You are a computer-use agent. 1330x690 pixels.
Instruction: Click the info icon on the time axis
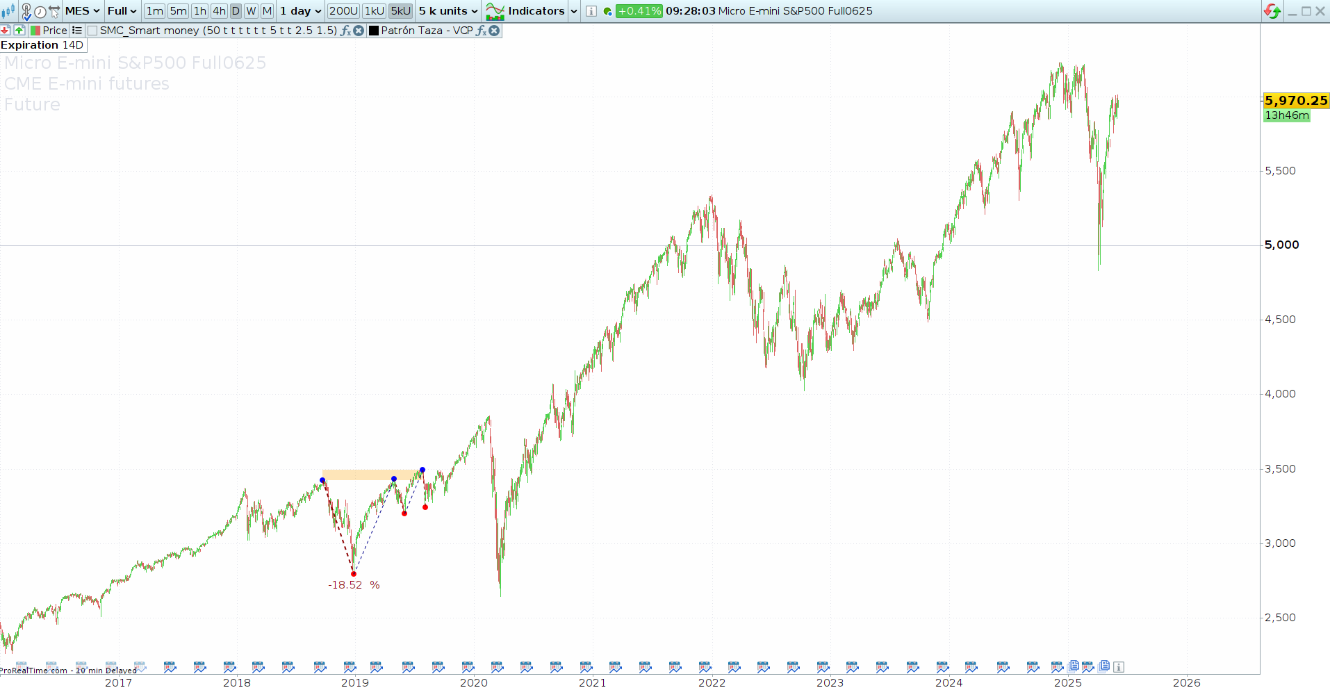tap(1118, 667)
